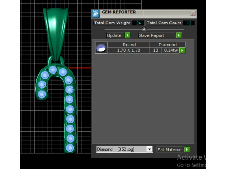Select the bottom gem on the candy cane
The width and height of the screenshot is (226, 169).
pyautogui.click(x=70, y=148)
